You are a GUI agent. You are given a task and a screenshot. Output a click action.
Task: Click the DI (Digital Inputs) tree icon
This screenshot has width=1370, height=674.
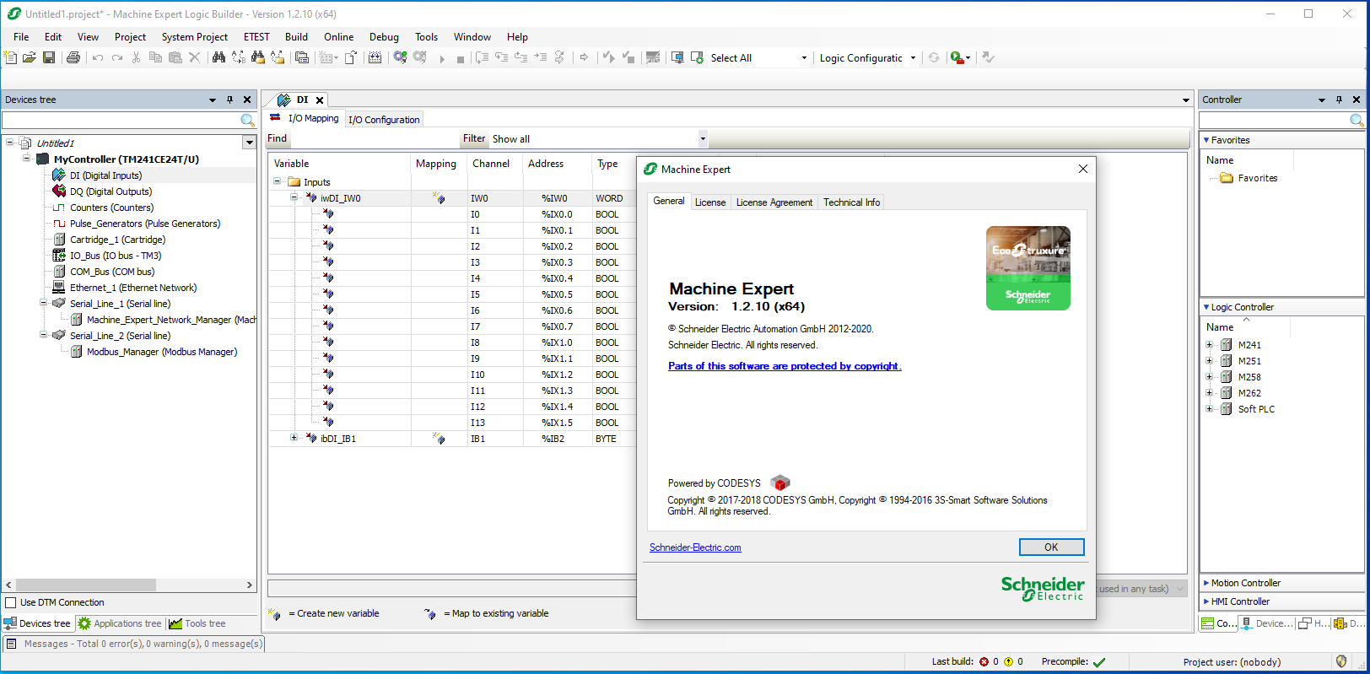(x=59, y=175)
